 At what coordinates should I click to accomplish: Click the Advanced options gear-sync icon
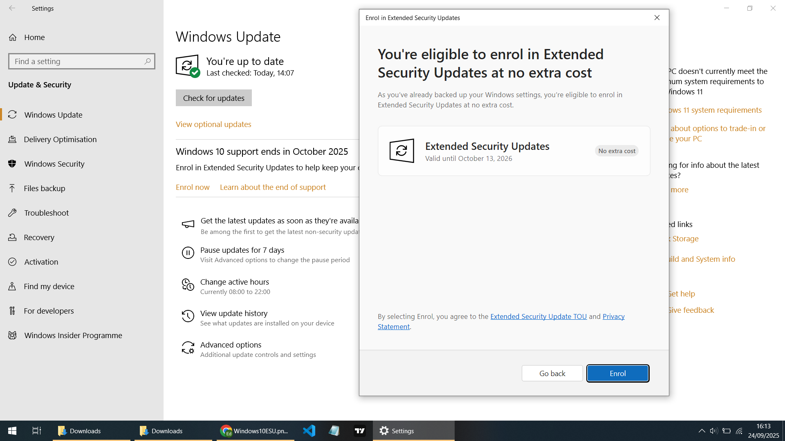tap(188, 347)
